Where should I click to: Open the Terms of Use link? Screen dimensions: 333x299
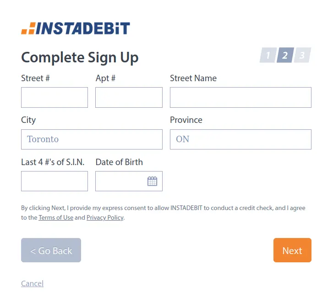click(x=56, y=217)
